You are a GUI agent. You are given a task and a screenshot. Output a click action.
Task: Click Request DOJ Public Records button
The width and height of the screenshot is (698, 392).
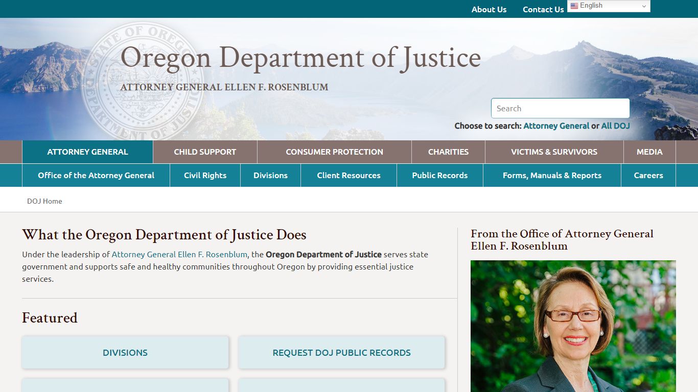(341, 352)
